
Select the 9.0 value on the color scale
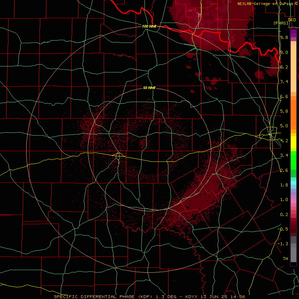point(284,52)
